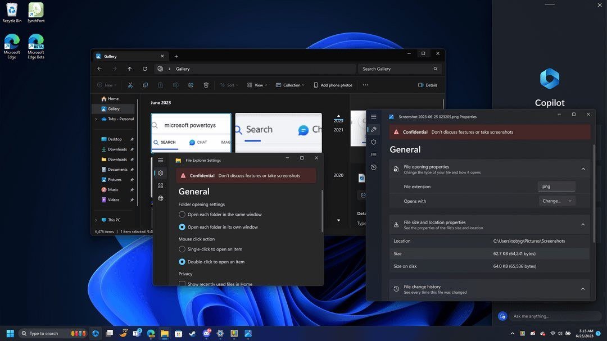Click the Details pane button
Screen dimensions: 607x341
(x=428, y=85)
